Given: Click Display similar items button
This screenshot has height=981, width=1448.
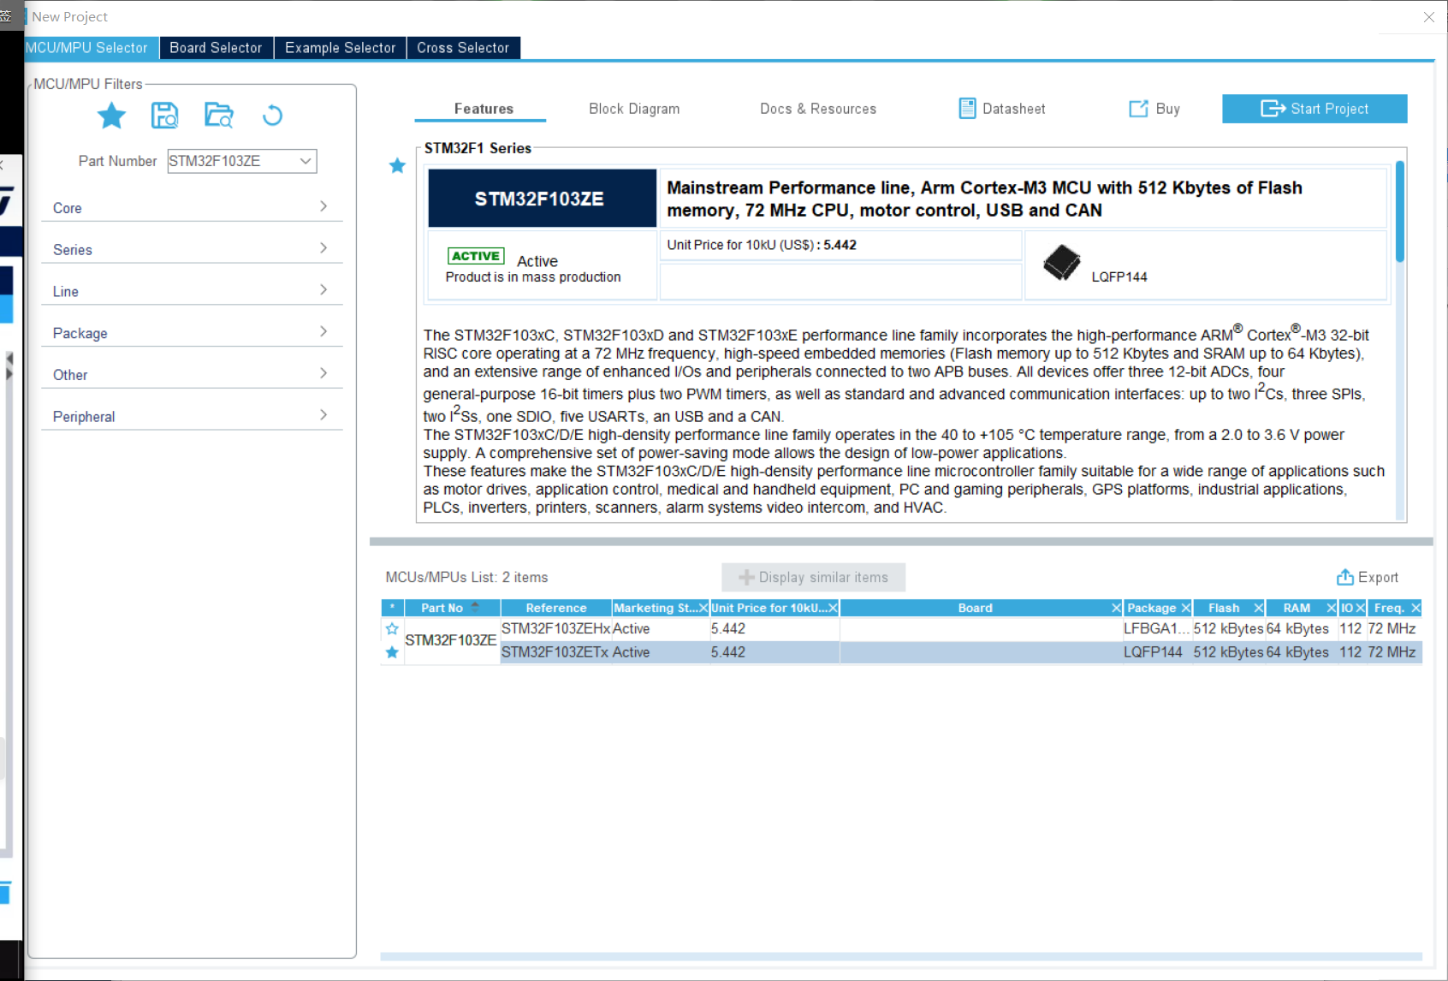Looking at the screenshot, I should click(x=813, y=577).
